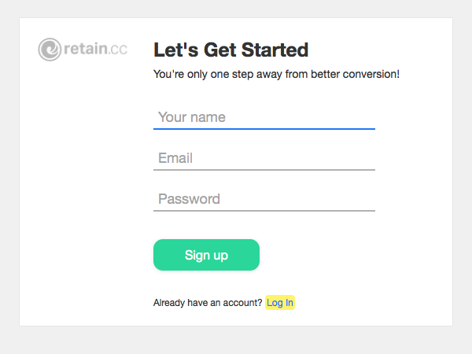The width and height of the screenshot is (472, 354).
Task: Click the "Password" placeholder label
Action: coord(189,199)
